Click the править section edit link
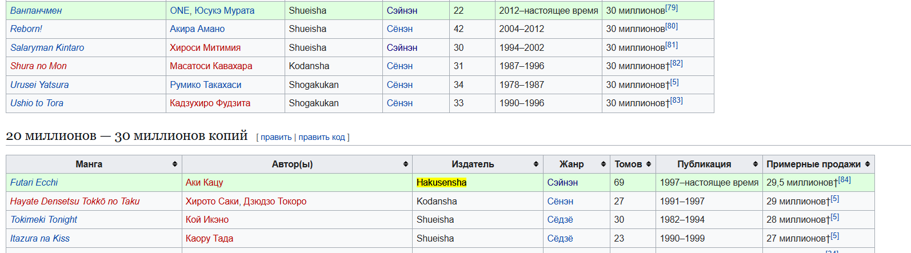Viewport: 911px width, 253px height. (x=276, y=137)
